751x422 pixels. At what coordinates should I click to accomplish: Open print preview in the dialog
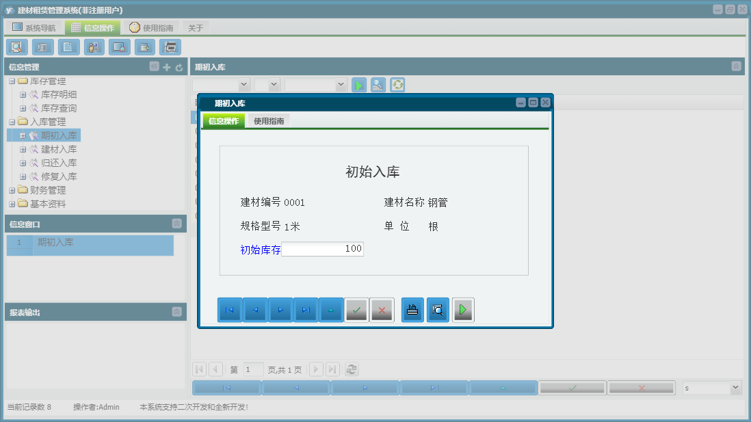438,309
